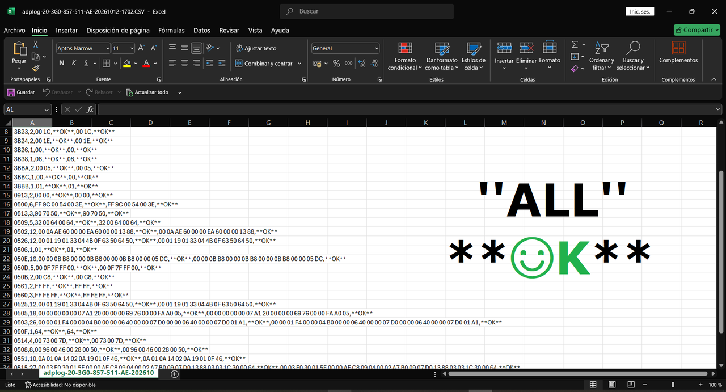
Task: Apply percent style to the cell
Action: tap(336, 64)
